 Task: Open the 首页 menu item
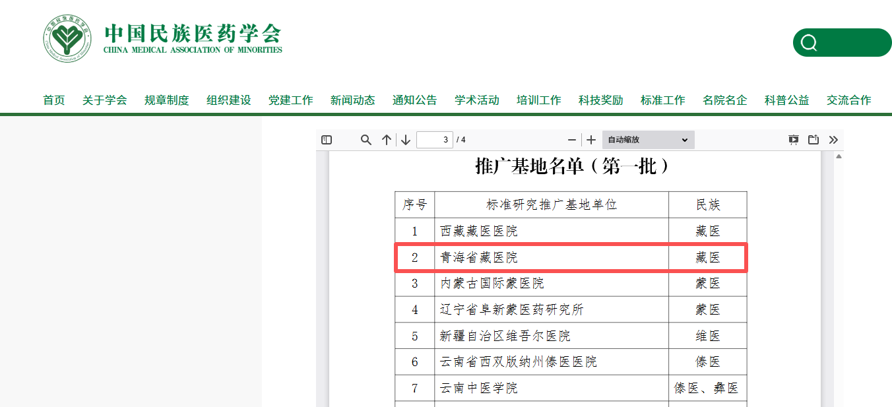click(x=54, y=100)
